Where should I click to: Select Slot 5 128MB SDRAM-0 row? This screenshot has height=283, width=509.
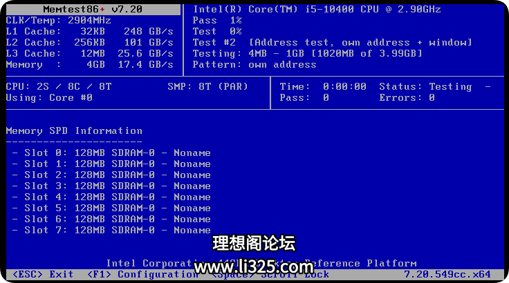(x=111, y=208)
